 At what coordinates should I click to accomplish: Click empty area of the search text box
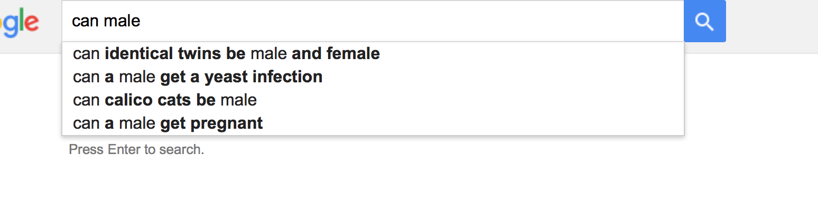point(412,21)
